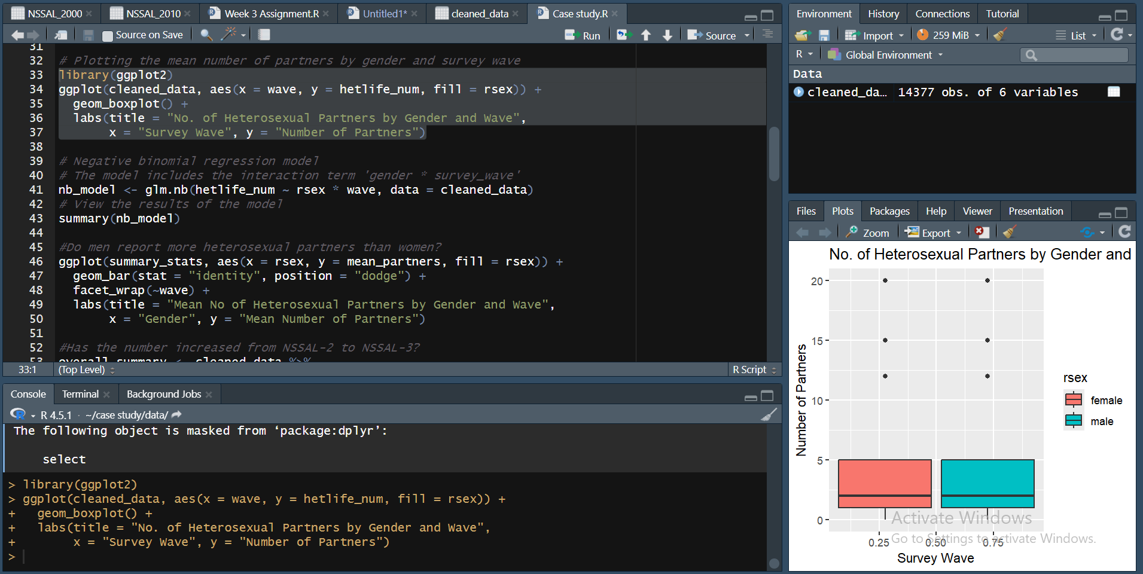Open the Packages tab

click(x=889, y=210)
